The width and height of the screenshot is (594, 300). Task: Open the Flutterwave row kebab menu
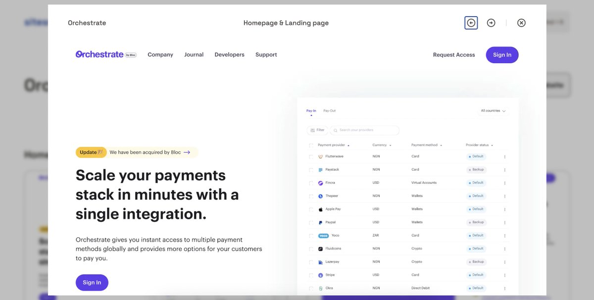pyautogui.click(x=505, y=157)
